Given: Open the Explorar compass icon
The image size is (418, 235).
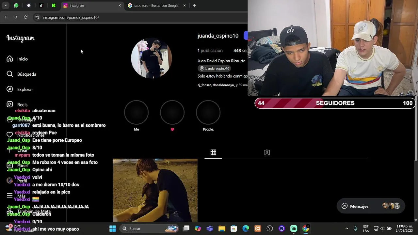Looking at the screenshot, I should [10, 89].
